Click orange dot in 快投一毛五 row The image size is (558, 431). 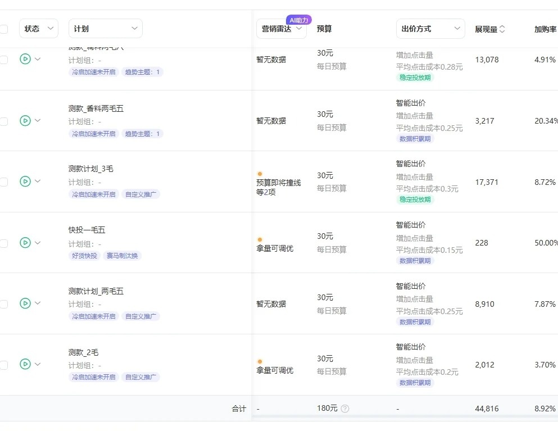pos(260,239)
